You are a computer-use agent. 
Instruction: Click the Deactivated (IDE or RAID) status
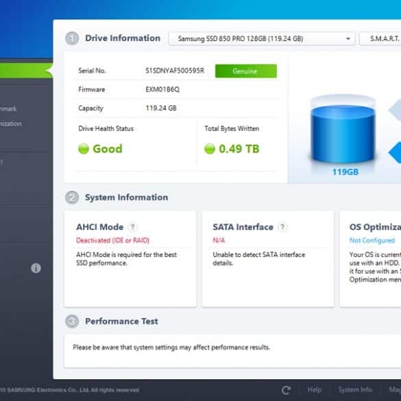click(113, 241)
